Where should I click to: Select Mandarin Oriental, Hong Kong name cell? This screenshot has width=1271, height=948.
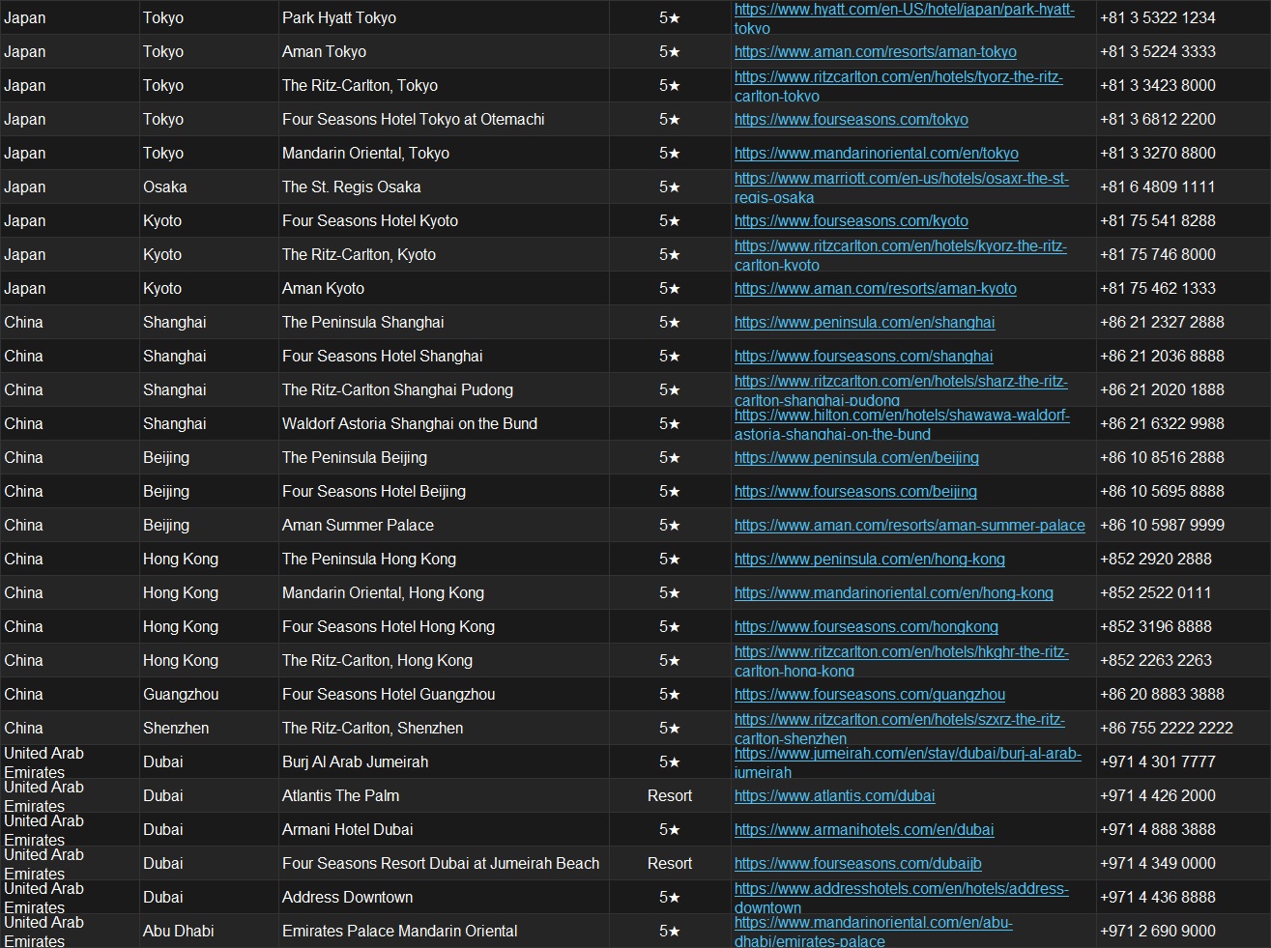[444, 593]
